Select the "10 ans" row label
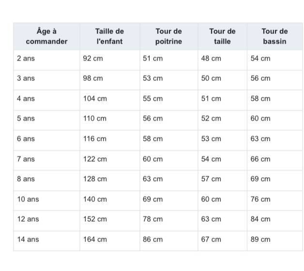Screen dimensions: 304x271 click(x=28, y=199)
